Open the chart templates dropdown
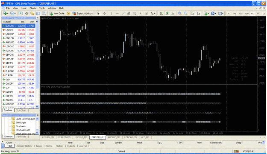Image resolution: width=267 pixels, height=154 pixels. pyautogui.click(x=221, y=13)
